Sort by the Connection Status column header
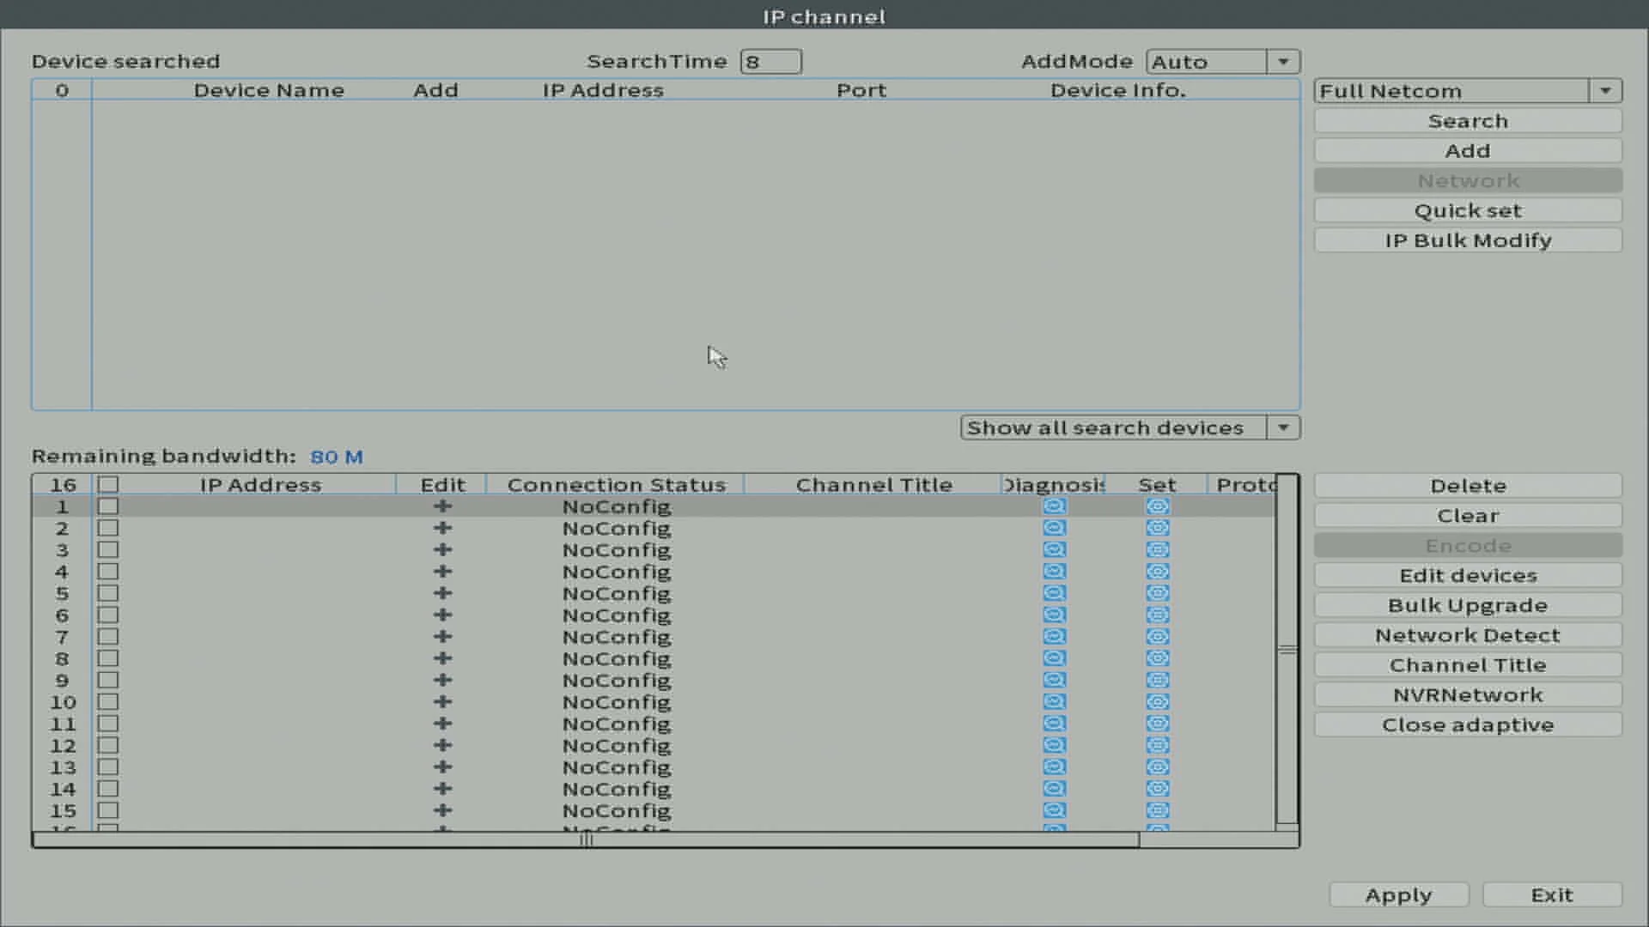The height and width of the screenshot is (927, 1649). pos(616,484)
